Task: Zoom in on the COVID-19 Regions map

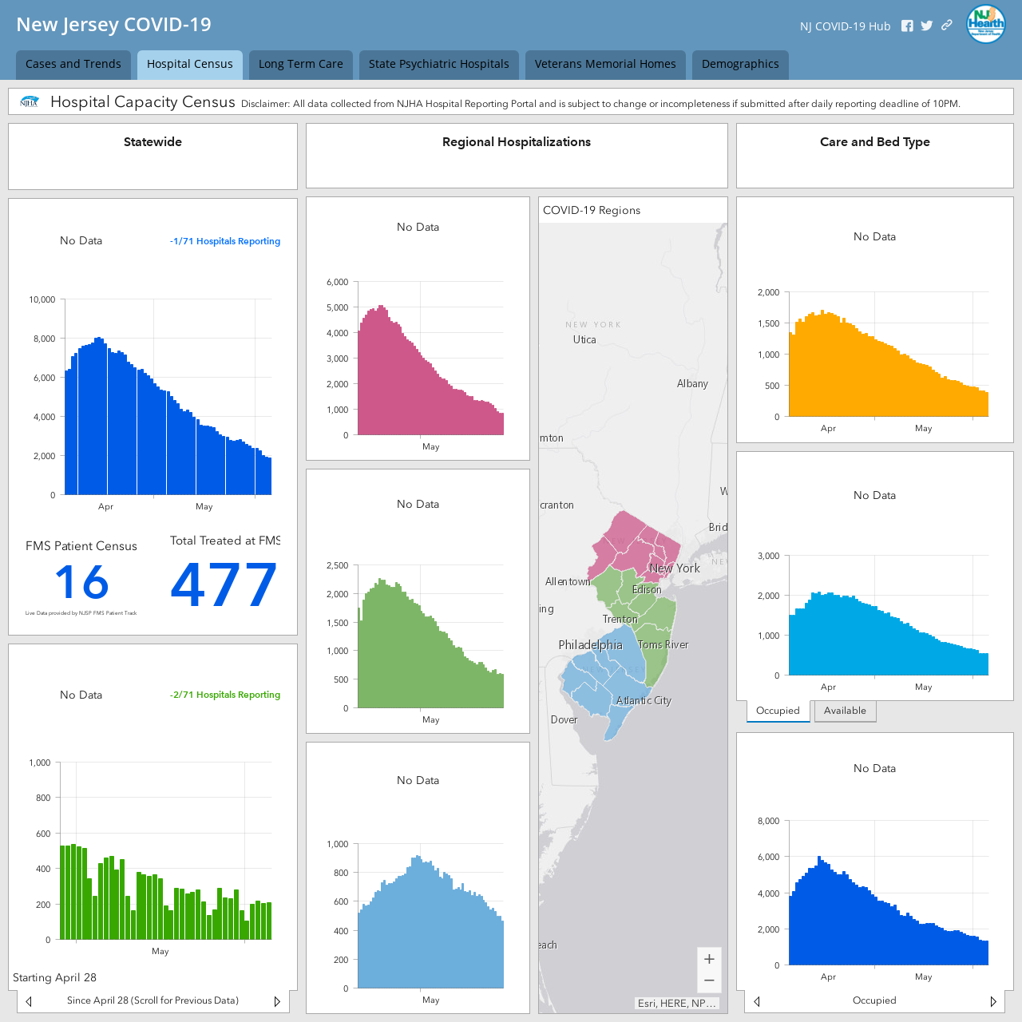Action: pos(709,959)
